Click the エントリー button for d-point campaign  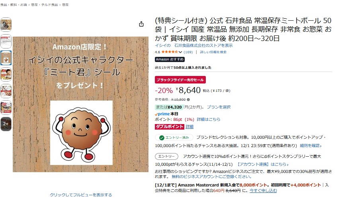pos(166,156)
